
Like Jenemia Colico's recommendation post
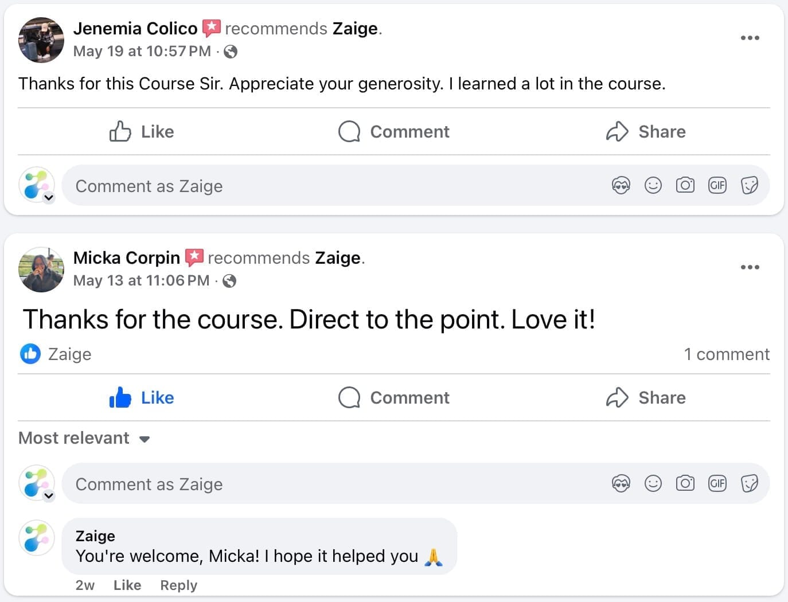pyautogui.click(x=142, y=131)
